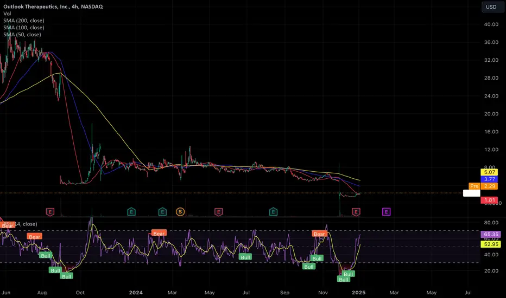Click the teal earnings marker just before 2024
The image size is (506, 298).
131,212
